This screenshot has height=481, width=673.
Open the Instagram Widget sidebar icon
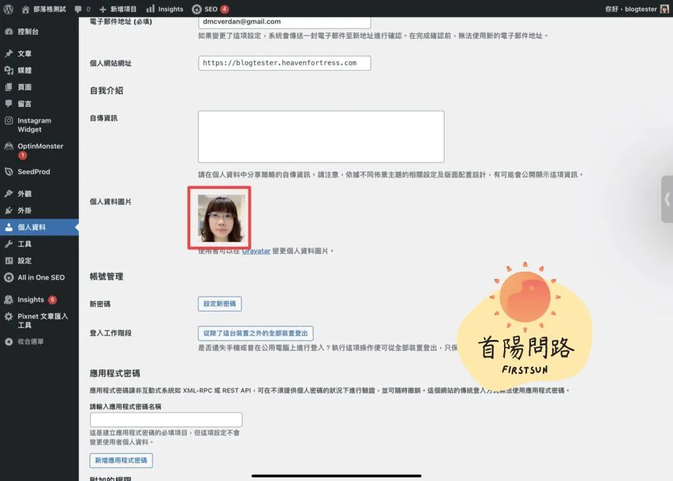9,121
